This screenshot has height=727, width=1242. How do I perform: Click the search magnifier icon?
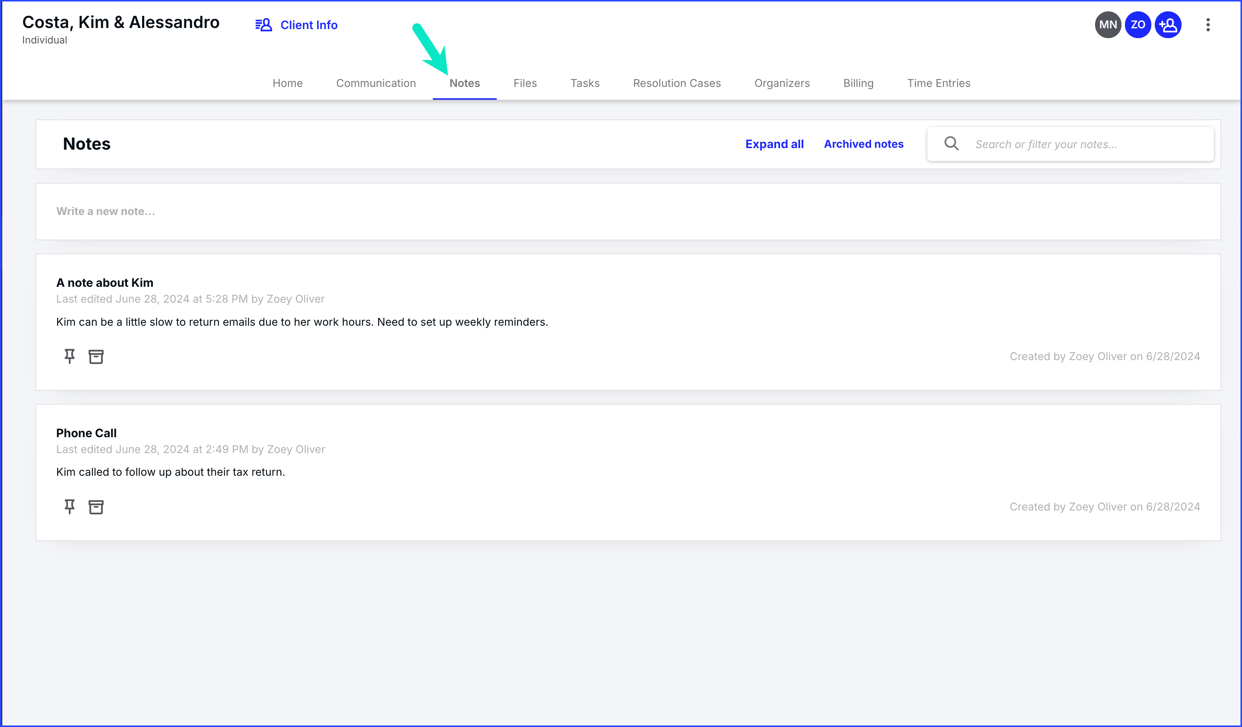tap(951, 144)
